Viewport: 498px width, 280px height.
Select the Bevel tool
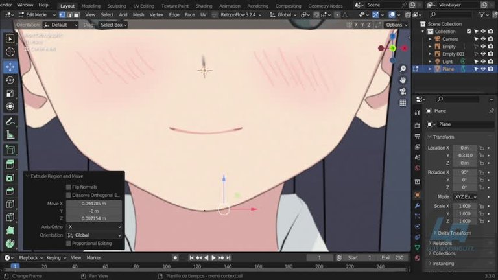tap(10, 191)
